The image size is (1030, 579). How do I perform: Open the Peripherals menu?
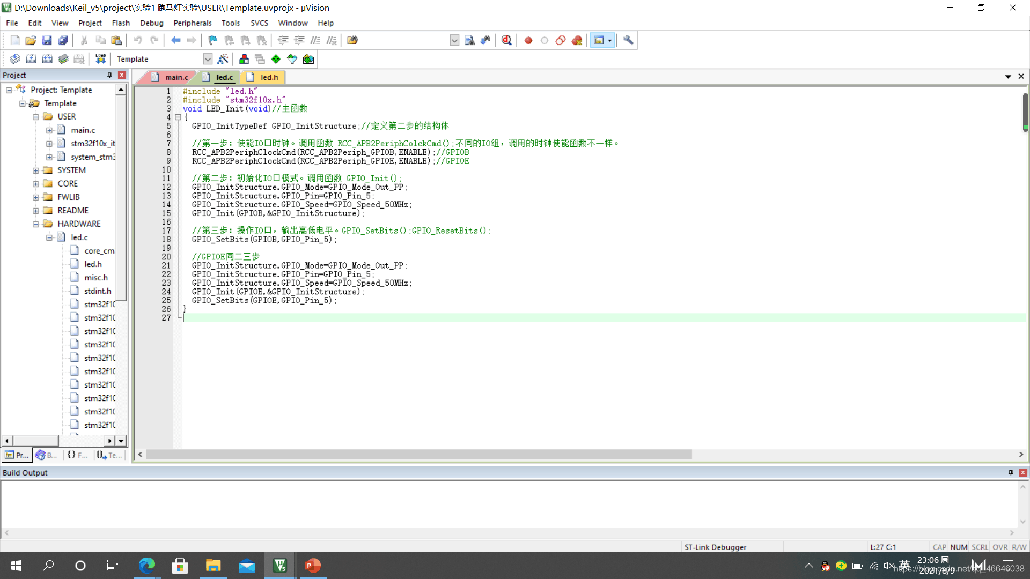(192, 23)
